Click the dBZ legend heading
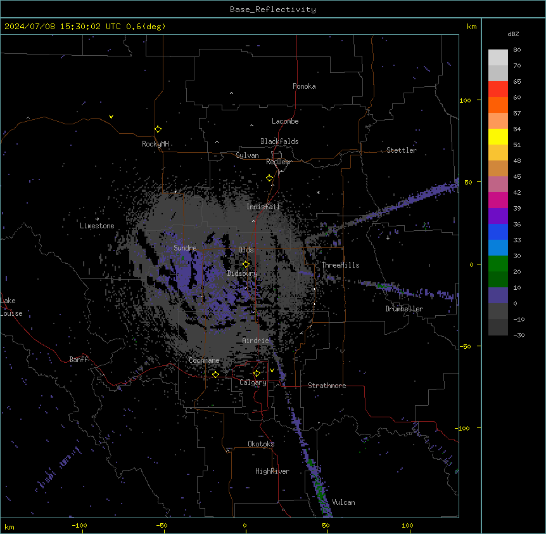This screenshot has height=534, width=546. click(x=513, y=34)
